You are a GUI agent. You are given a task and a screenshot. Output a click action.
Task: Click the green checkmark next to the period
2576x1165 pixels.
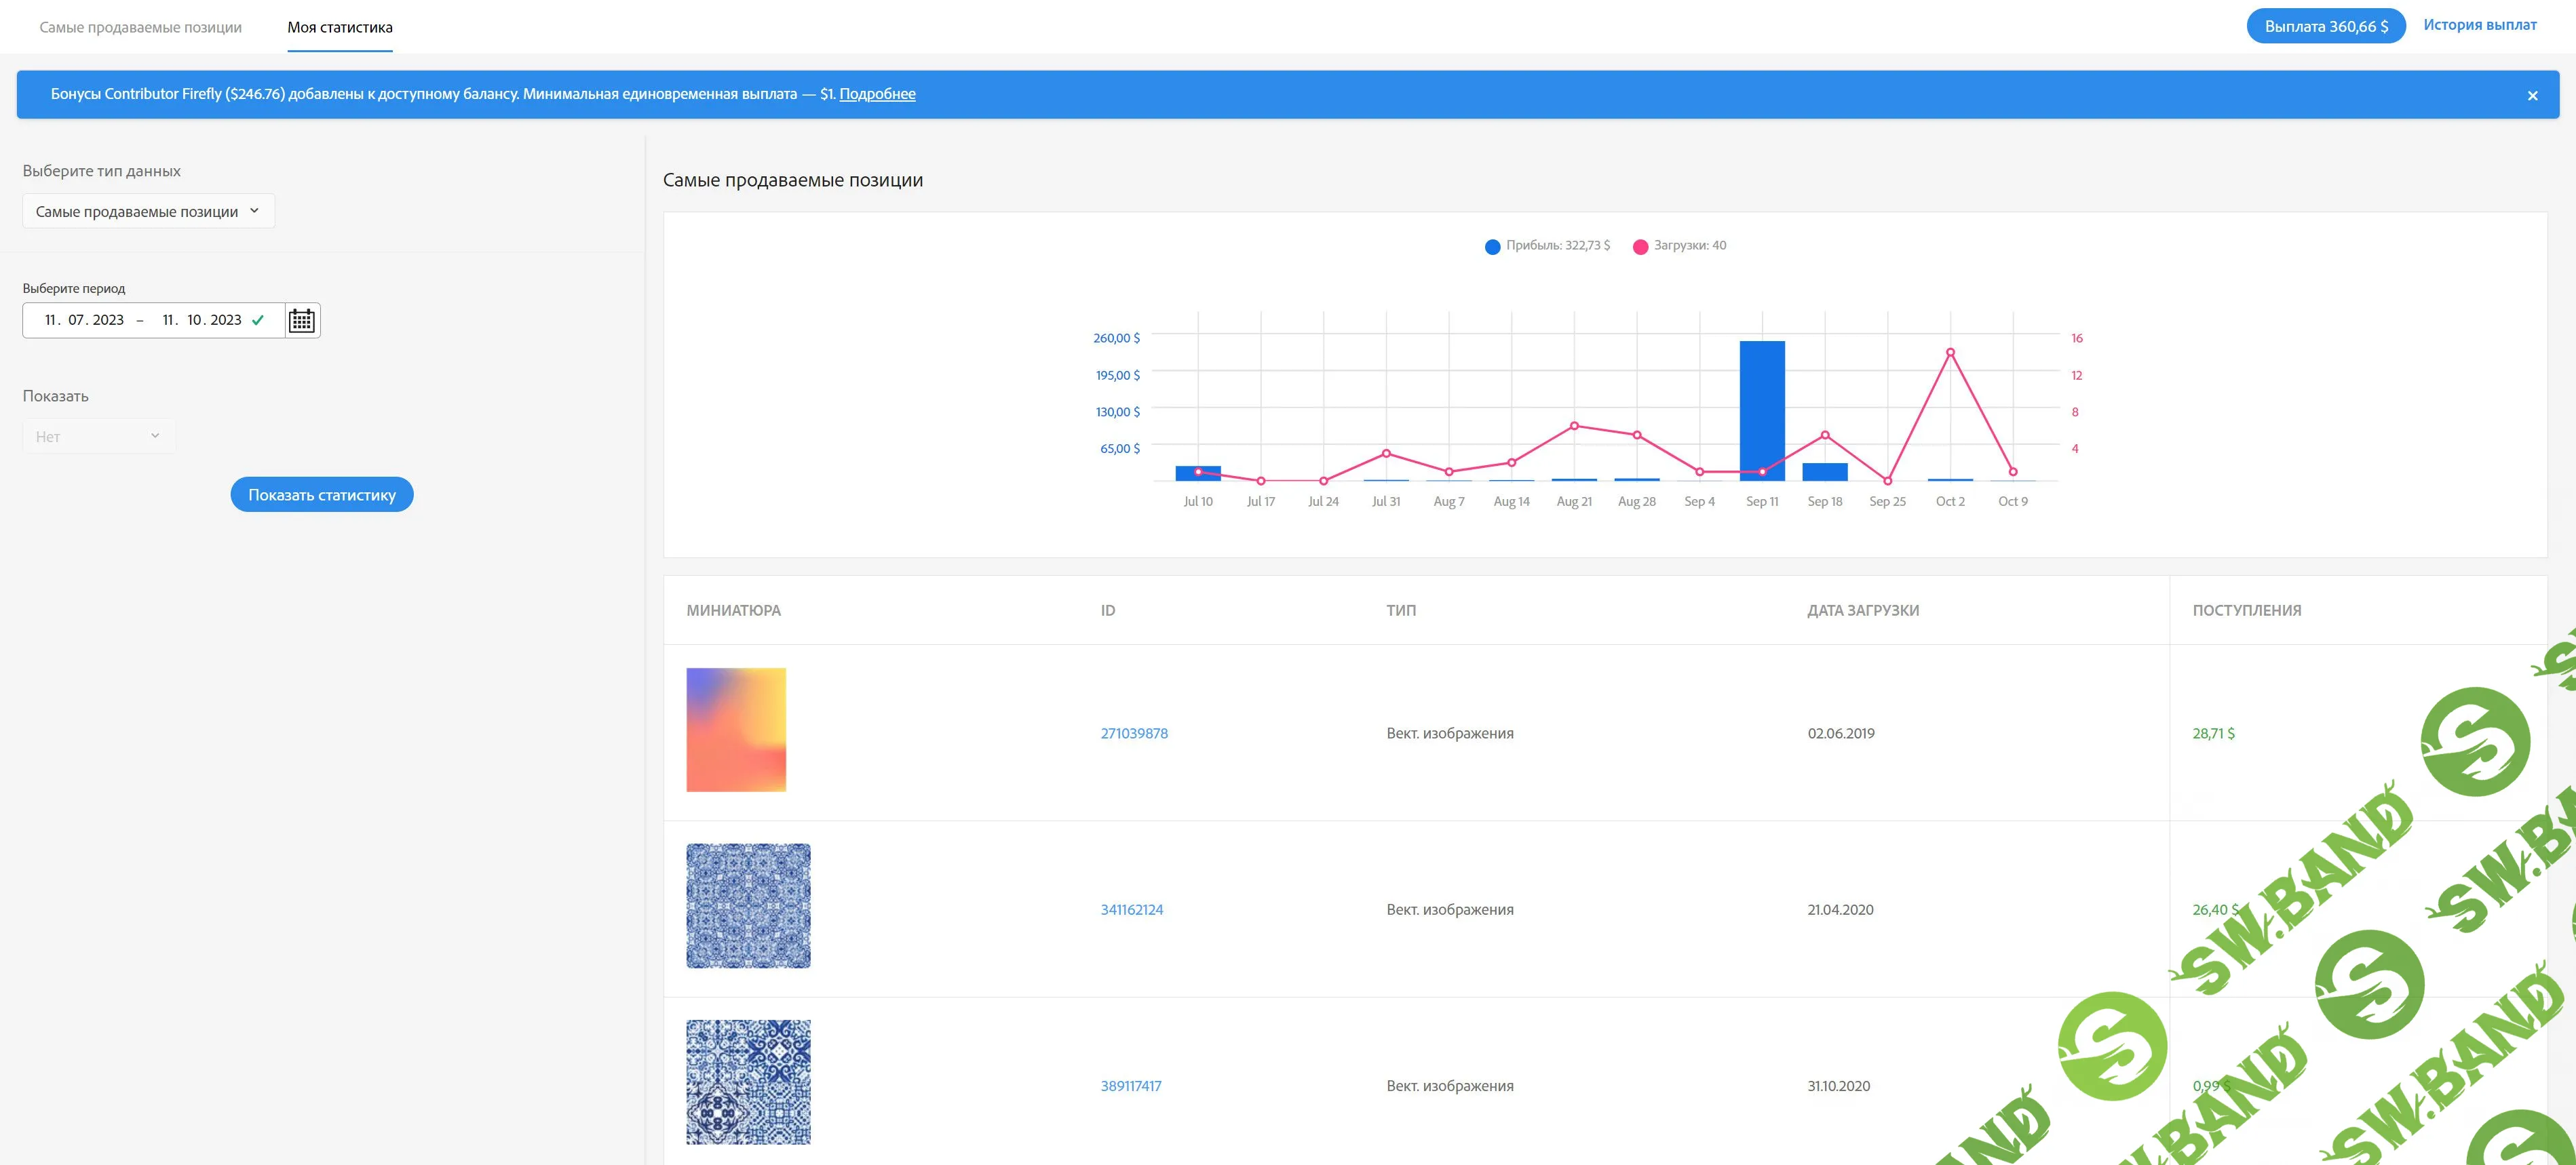[258, 321]
